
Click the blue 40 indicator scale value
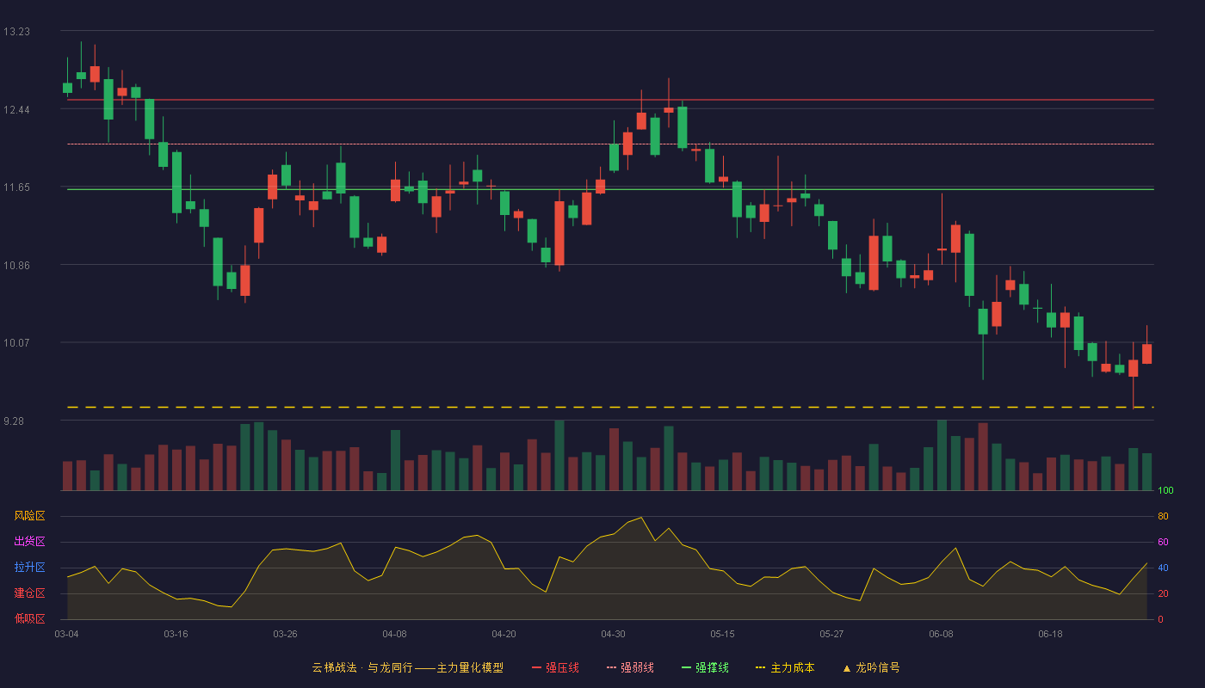[x=1163, y=568]
